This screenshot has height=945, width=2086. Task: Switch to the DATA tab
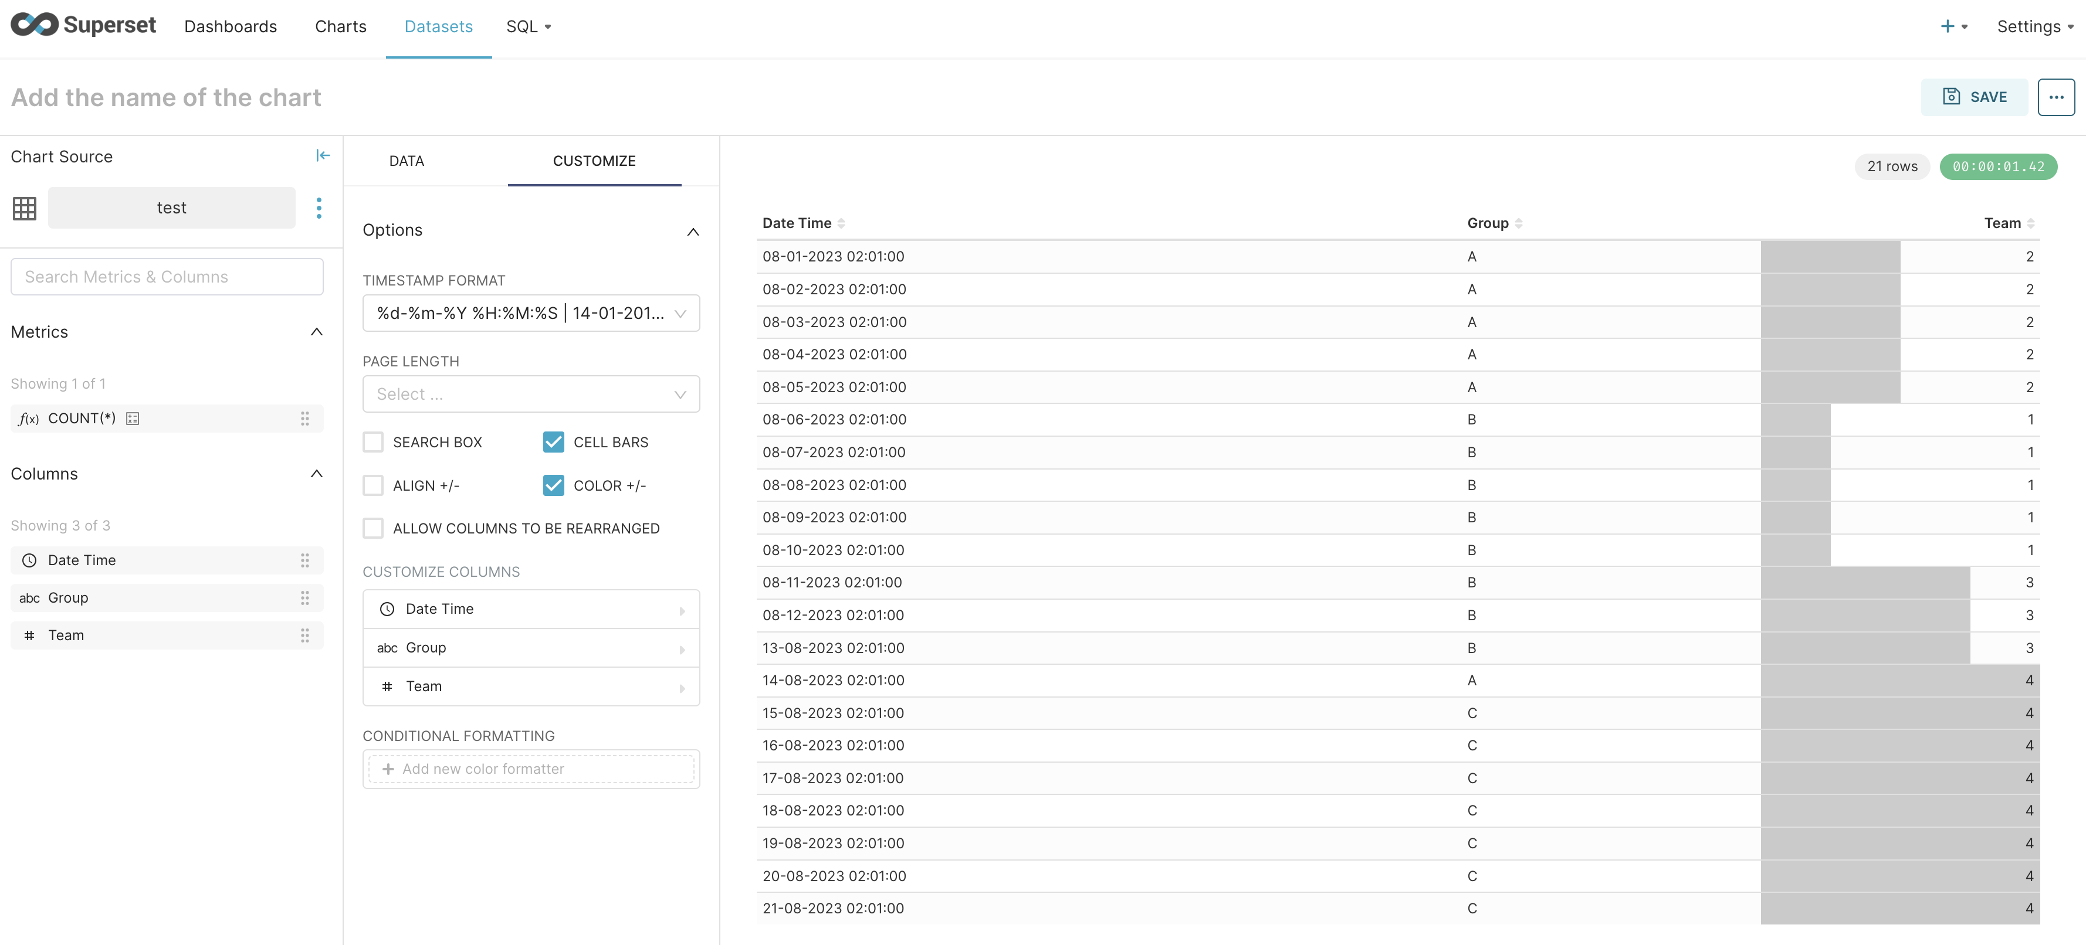tap(407, 161)
